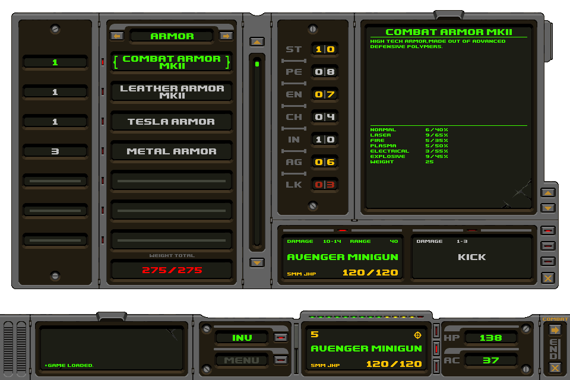Click the middle switch button right of weapon HUD
The image size is (570, 380).
click(x=436, y=349)
